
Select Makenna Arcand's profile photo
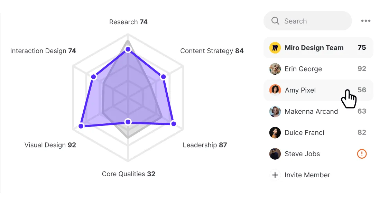275,111
